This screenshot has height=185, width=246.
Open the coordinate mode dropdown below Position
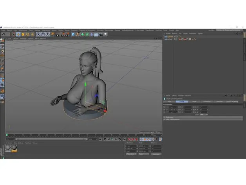(x=131, y=154)
